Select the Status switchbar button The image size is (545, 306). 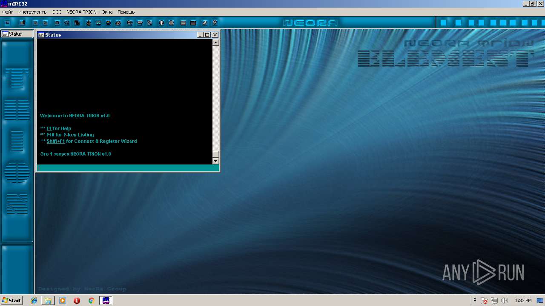point(17,34)
